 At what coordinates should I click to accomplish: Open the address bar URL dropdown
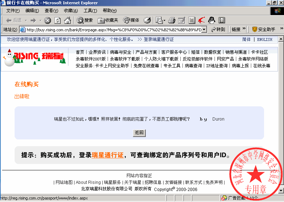tap(204, 30)
